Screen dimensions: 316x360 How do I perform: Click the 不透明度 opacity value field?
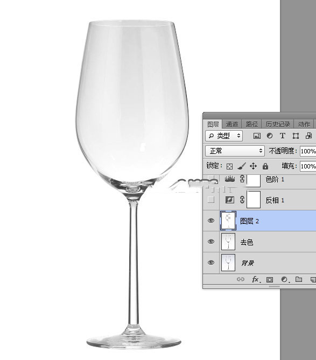click(x=308, y=151)
